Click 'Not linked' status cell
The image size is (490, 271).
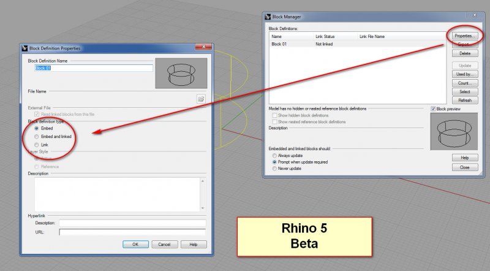coord(324,44)
